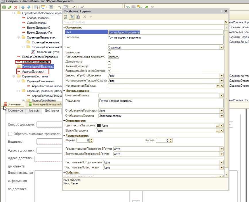Click the Открыть link for user visibility

[x=113, y=57]
